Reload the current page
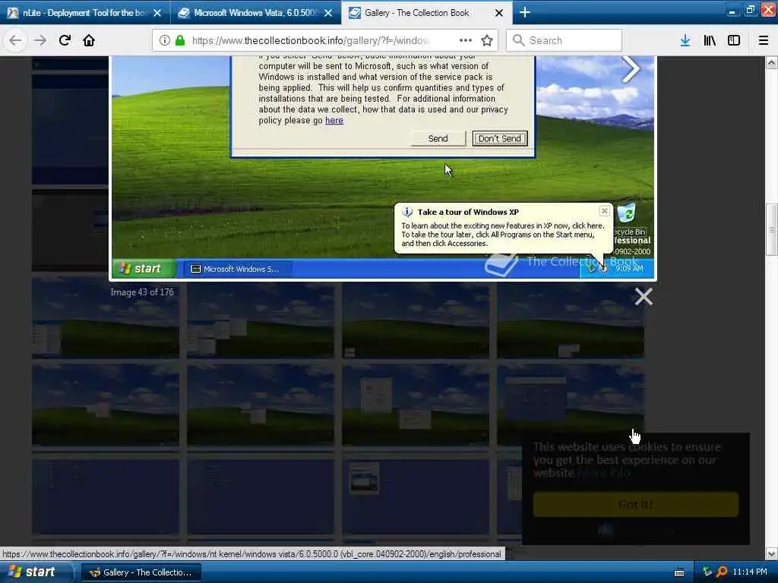The width and height of the screenshot is (778, 583). point(65,40)
